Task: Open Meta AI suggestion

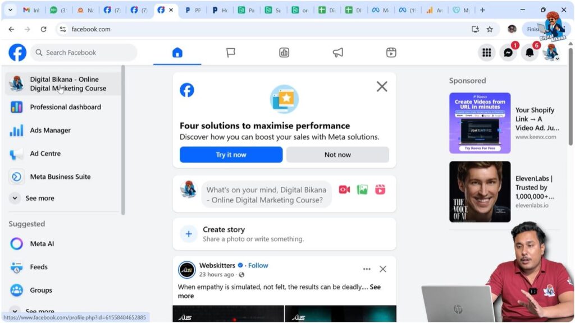Action: click(x=63, y=243)
